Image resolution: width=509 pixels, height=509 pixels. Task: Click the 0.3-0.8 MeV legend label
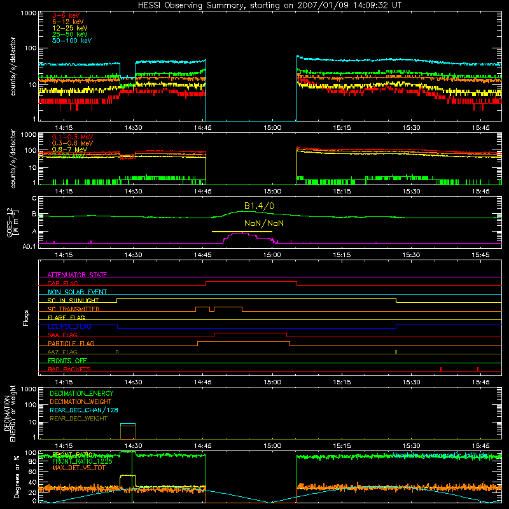[73, 143]
